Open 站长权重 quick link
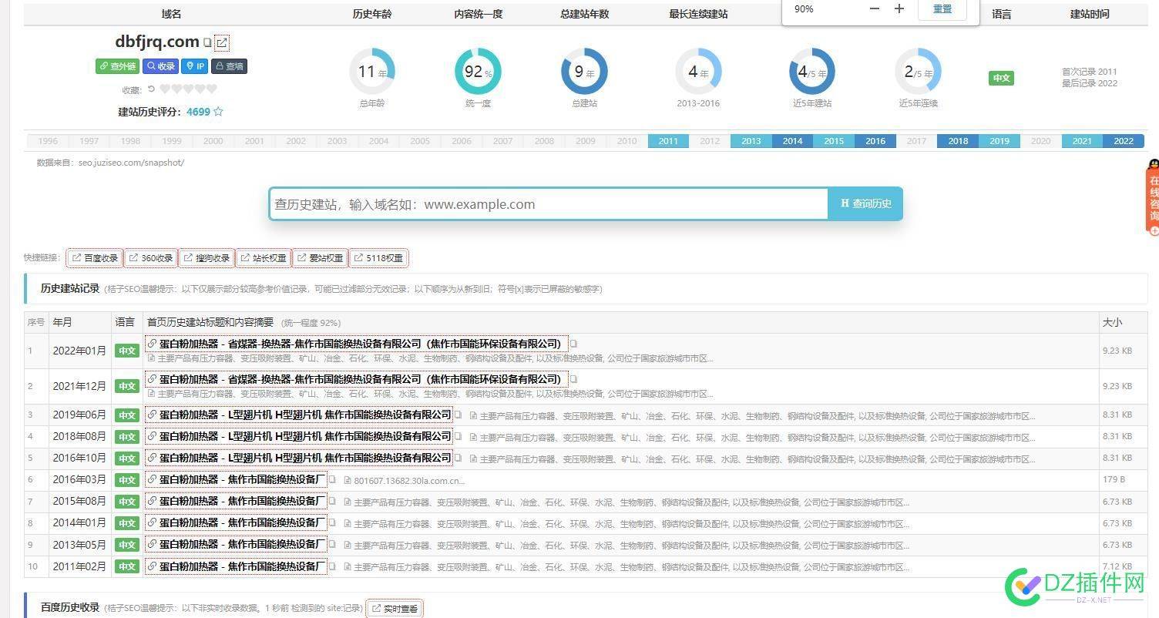Viewport: 1159px width, 618px height. [264, 258]
